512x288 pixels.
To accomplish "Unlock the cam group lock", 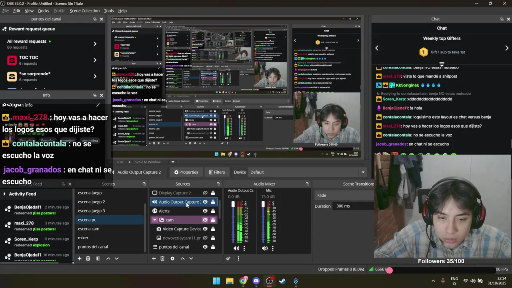I will pyautogui.click(x=213, y=220).
